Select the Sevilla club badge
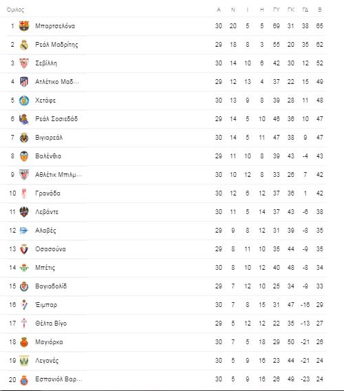The height and width of the screenshot is (391, 344). pos(24,63)
